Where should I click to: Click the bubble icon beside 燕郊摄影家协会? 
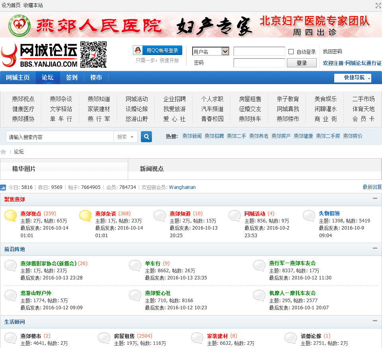[11, 265]
